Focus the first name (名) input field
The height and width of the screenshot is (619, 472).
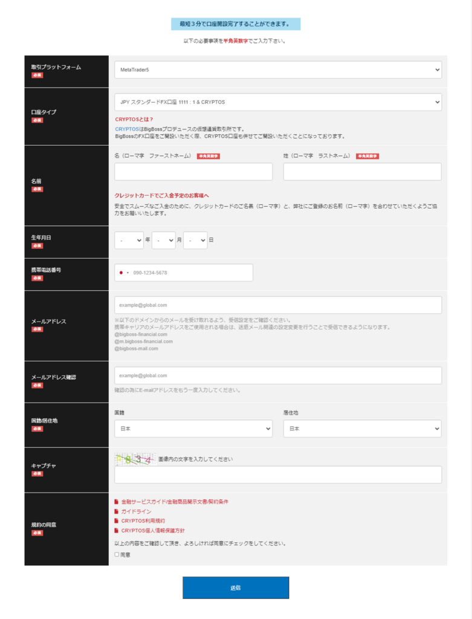coord(193,172)
